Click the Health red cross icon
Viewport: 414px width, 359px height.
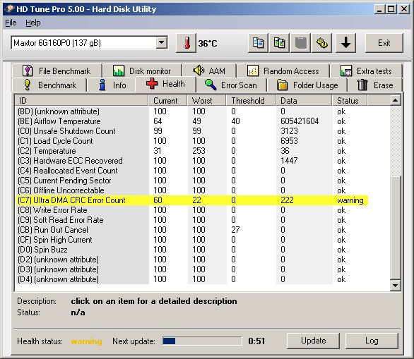(152, 83)
